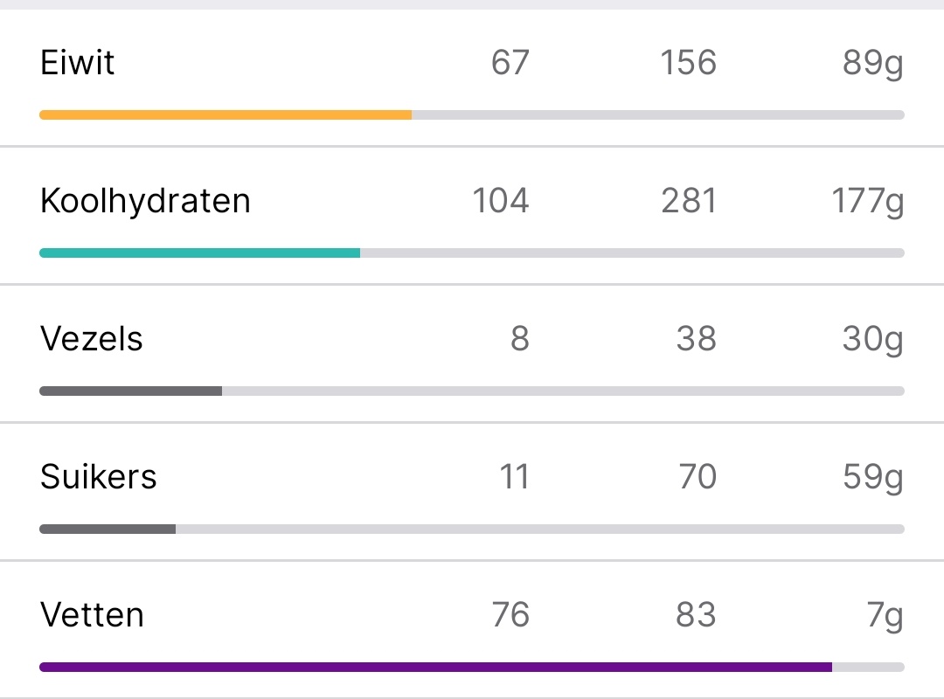Tap the Suikers row label
Screen dimensions: 944x699
99,477
